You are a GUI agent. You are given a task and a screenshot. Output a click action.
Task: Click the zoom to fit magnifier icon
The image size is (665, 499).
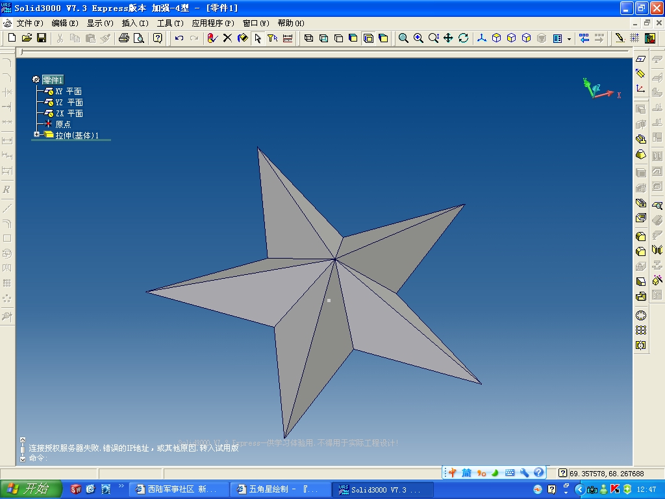tap(403, 38)
